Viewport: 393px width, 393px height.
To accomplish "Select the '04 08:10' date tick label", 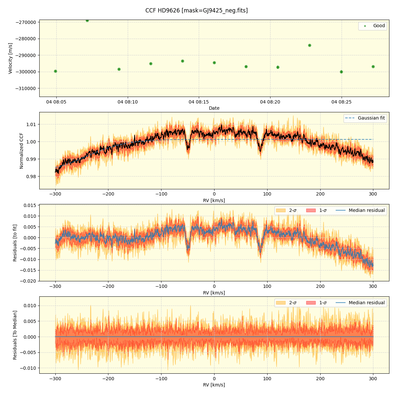I will (x=128, y=102).
